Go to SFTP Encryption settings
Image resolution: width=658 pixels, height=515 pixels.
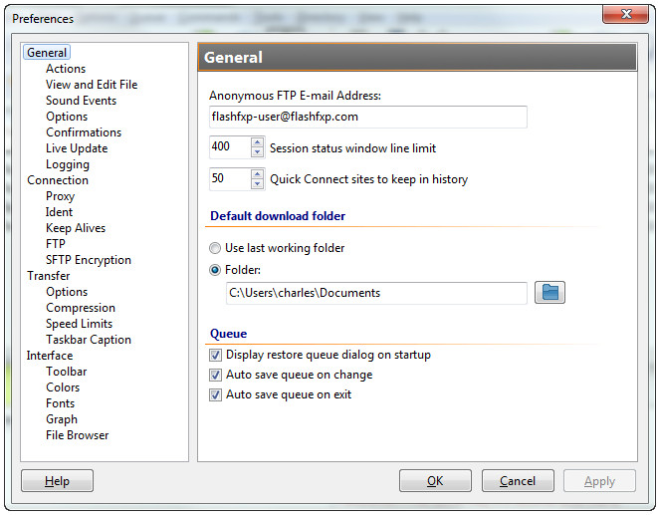[89, 260]
